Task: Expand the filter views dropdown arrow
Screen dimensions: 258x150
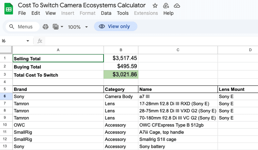Action: click(x=62, y=27)
